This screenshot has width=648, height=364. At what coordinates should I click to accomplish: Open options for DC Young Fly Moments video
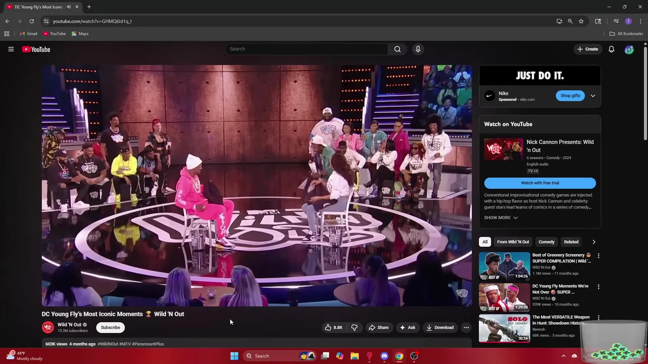[x=598, y=287]
